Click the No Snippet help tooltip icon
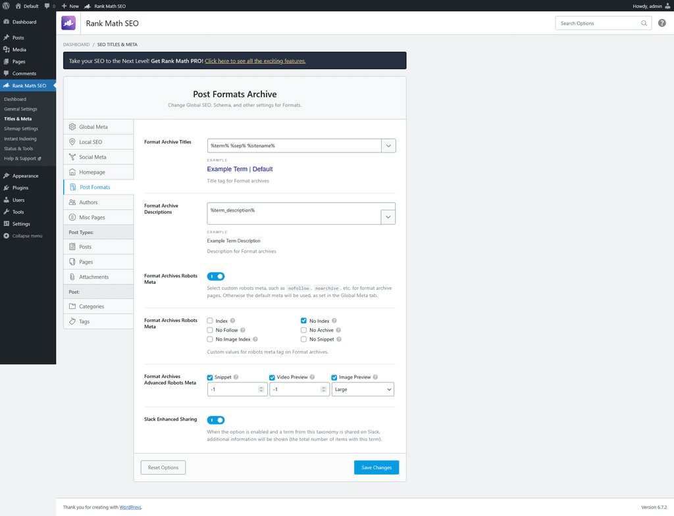Screen dimensions: 674x516 [339, 339]
